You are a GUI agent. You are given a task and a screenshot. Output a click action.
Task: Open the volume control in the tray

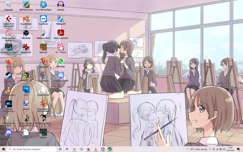point(224,149)
